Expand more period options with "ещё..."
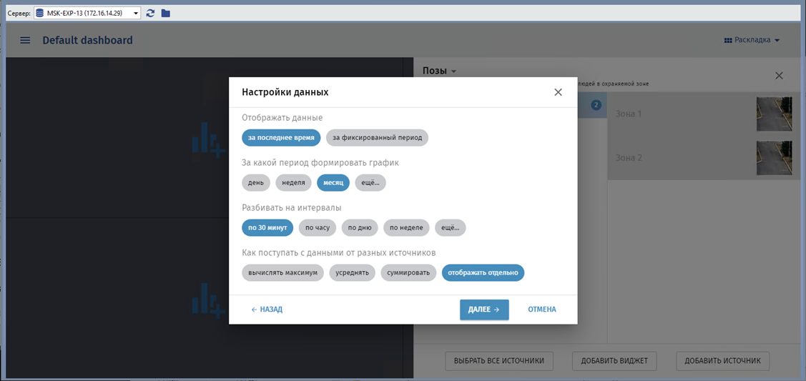The image size is (806, 381). click(370, 182)
